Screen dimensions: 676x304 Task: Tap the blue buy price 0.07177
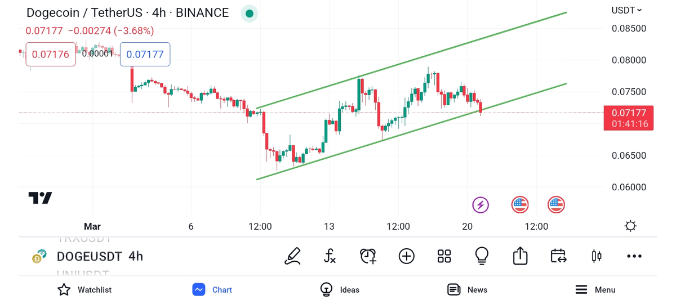click(145, 55)
